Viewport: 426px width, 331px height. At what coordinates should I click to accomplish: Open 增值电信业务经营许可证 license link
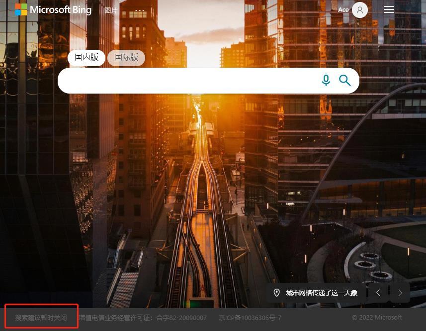coord(143,318)
